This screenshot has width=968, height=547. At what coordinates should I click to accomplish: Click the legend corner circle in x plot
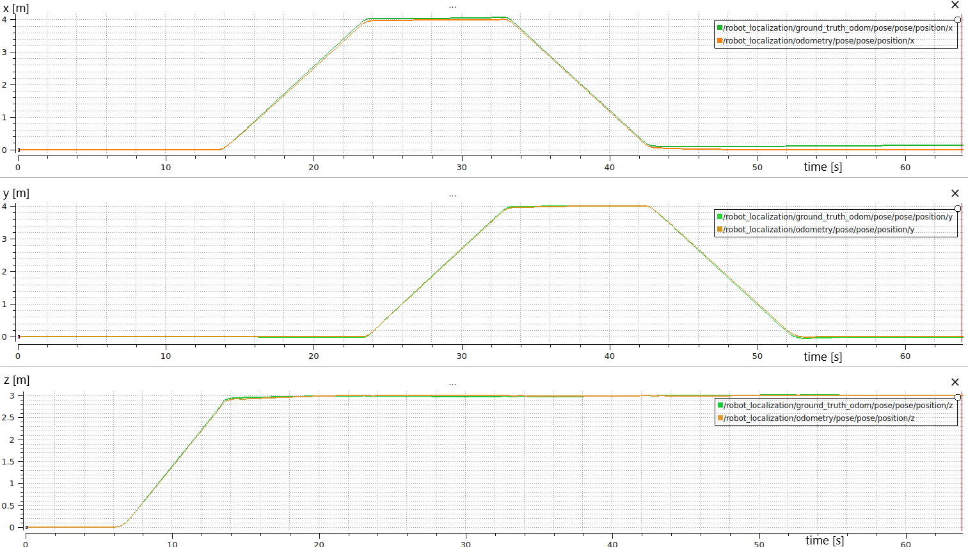pos(958,20)
